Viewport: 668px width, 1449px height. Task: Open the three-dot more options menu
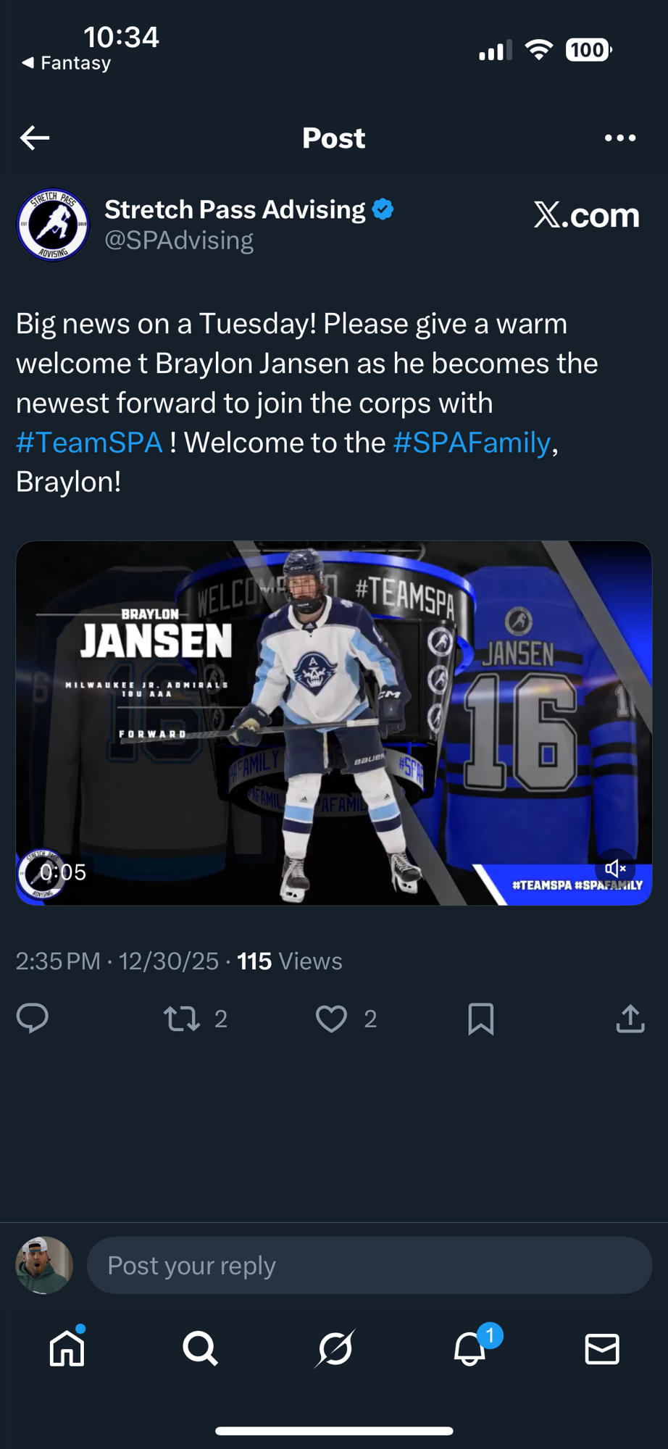tap(620, 138)
